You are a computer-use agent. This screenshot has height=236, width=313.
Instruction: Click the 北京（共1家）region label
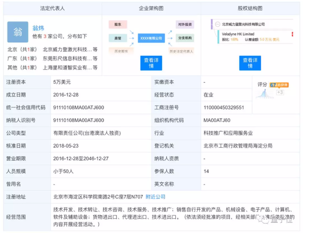[22, 50]
